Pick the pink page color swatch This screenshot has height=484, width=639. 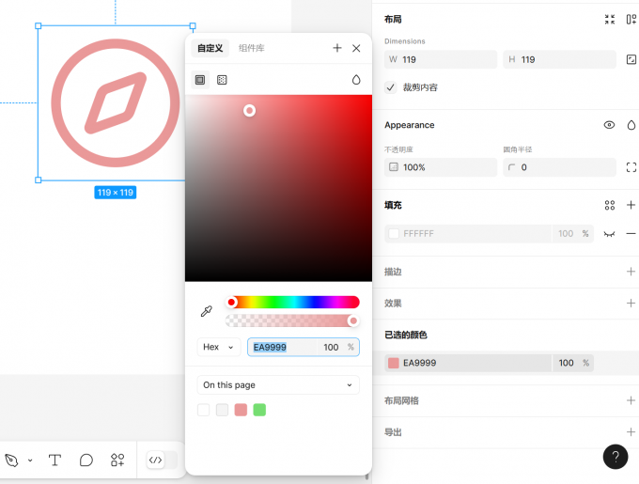point(241,410)
